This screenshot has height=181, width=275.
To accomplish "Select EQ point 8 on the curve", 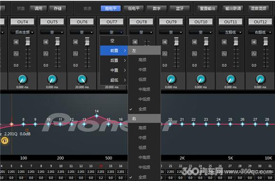I will (x=23, y=124).
